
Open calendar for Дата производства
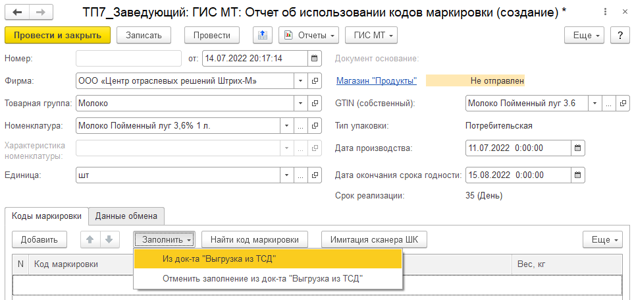coord(577,148)
